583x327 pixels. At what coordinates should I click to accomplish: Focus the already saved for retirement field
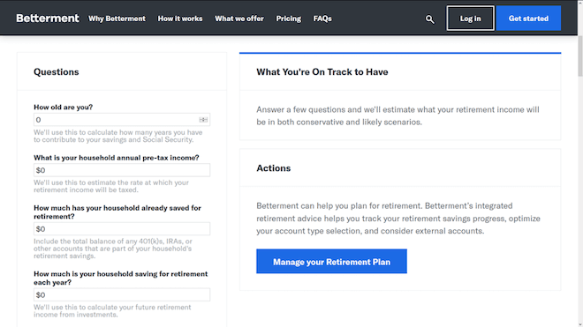(122, 228)
